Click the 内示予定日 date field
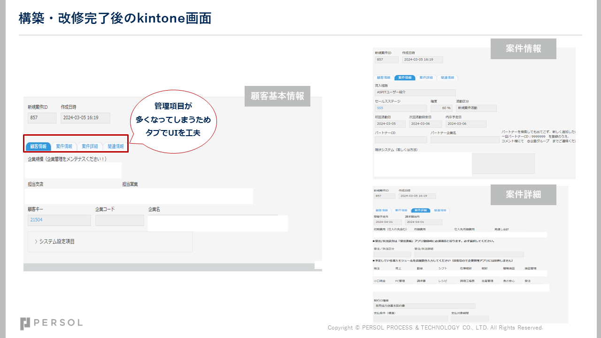This screenshot has width=601, height=338. [x=466, y=124]
